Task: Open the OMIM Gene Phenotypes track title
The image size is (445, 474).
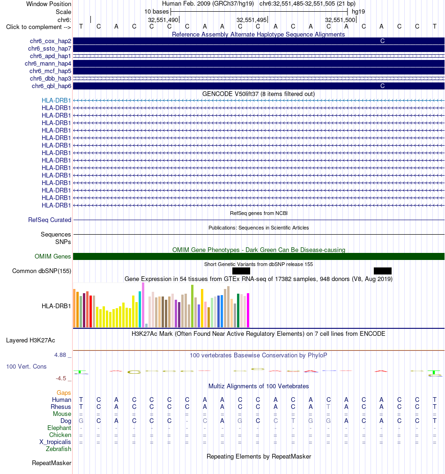Action: pyautogui.click(x=259, y=250)
